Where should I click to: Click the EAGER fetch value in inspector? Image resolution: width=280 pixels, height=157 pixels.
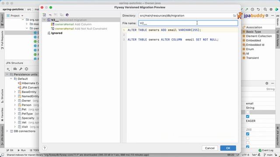click(251, 121)
